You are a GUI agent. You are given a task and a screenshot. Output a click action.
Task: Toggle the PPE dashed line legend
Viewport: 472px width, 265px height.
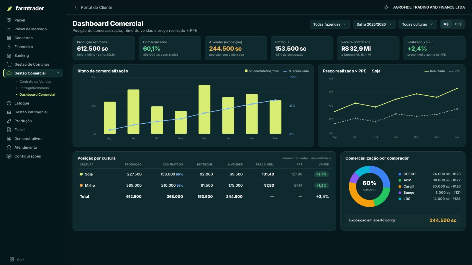455,71
